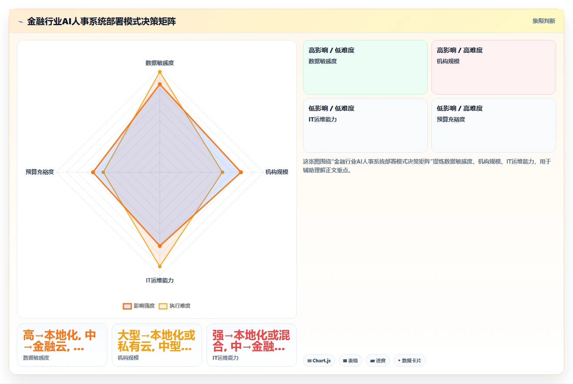Click the 执行难度 legend color box

tap(163, 306)
